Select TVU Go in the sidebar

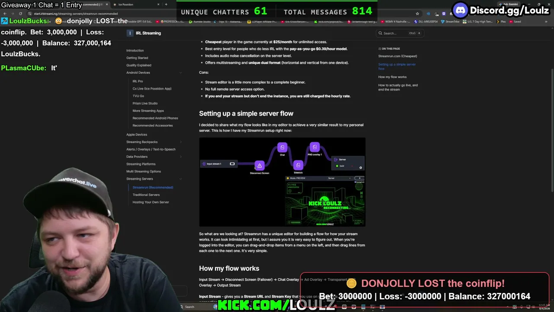point(138,96)
